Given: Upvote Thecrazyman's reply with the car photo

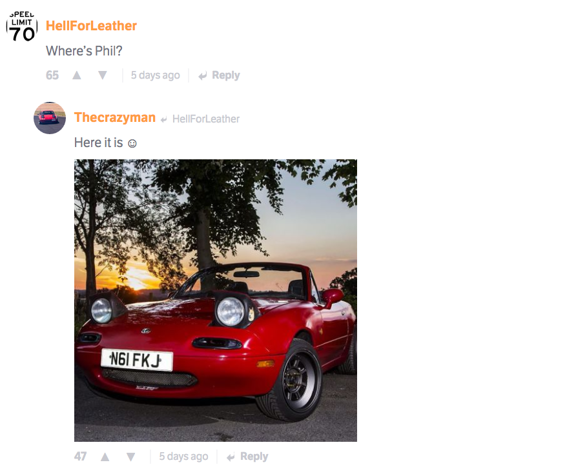Looking at the screenshot, I should pyautogui.click(x=105, y=457).
